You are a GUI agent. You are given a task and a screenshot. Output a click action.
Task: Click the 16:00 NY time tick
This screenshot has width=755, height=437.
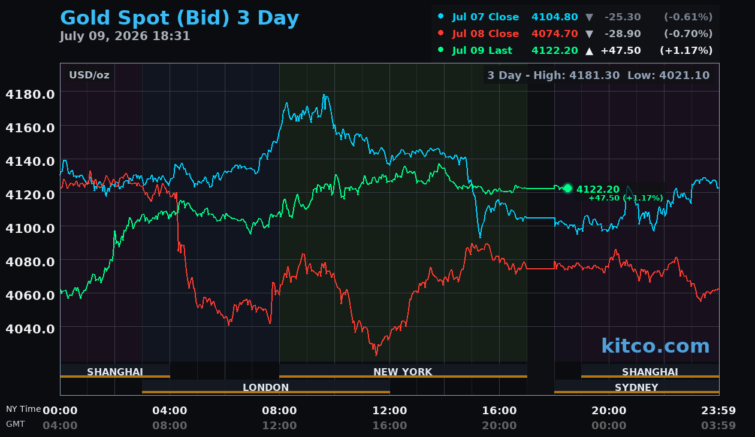point(499,411)
